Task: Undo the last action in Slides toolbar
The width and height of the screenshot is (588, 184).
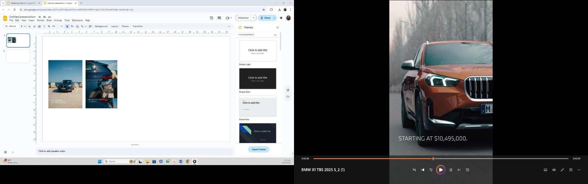Action: (29, 26)
